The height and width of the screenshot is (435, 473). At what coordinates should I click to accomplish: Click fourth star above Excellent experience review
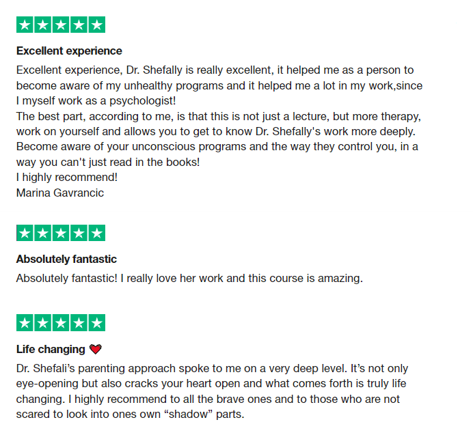[79, 25]
